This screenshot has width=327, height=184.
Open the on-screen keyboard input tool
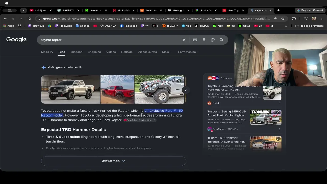[195, 40]
